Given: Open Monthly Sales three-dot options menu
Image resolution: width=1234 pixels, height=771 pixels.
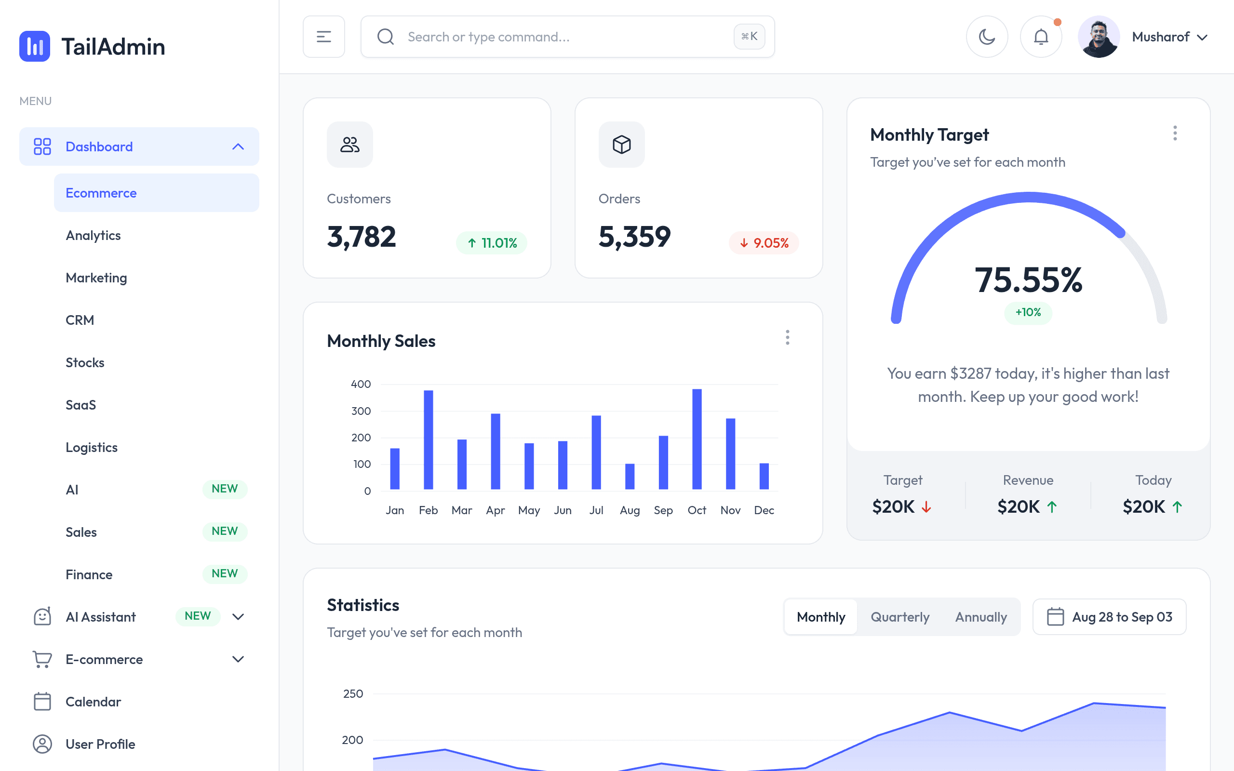Looking at the screenshot, I should coord(787,337).
